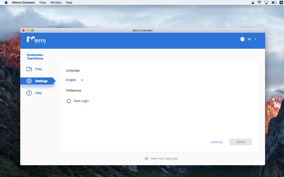Click the Auto Login text label

pyautogui.click(x=81, y=101)
